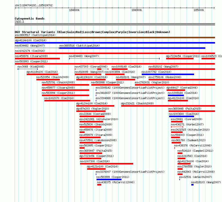
Task: Open esv2763031 (Vogler2010) variant
Action: click(x=175, y=85)
